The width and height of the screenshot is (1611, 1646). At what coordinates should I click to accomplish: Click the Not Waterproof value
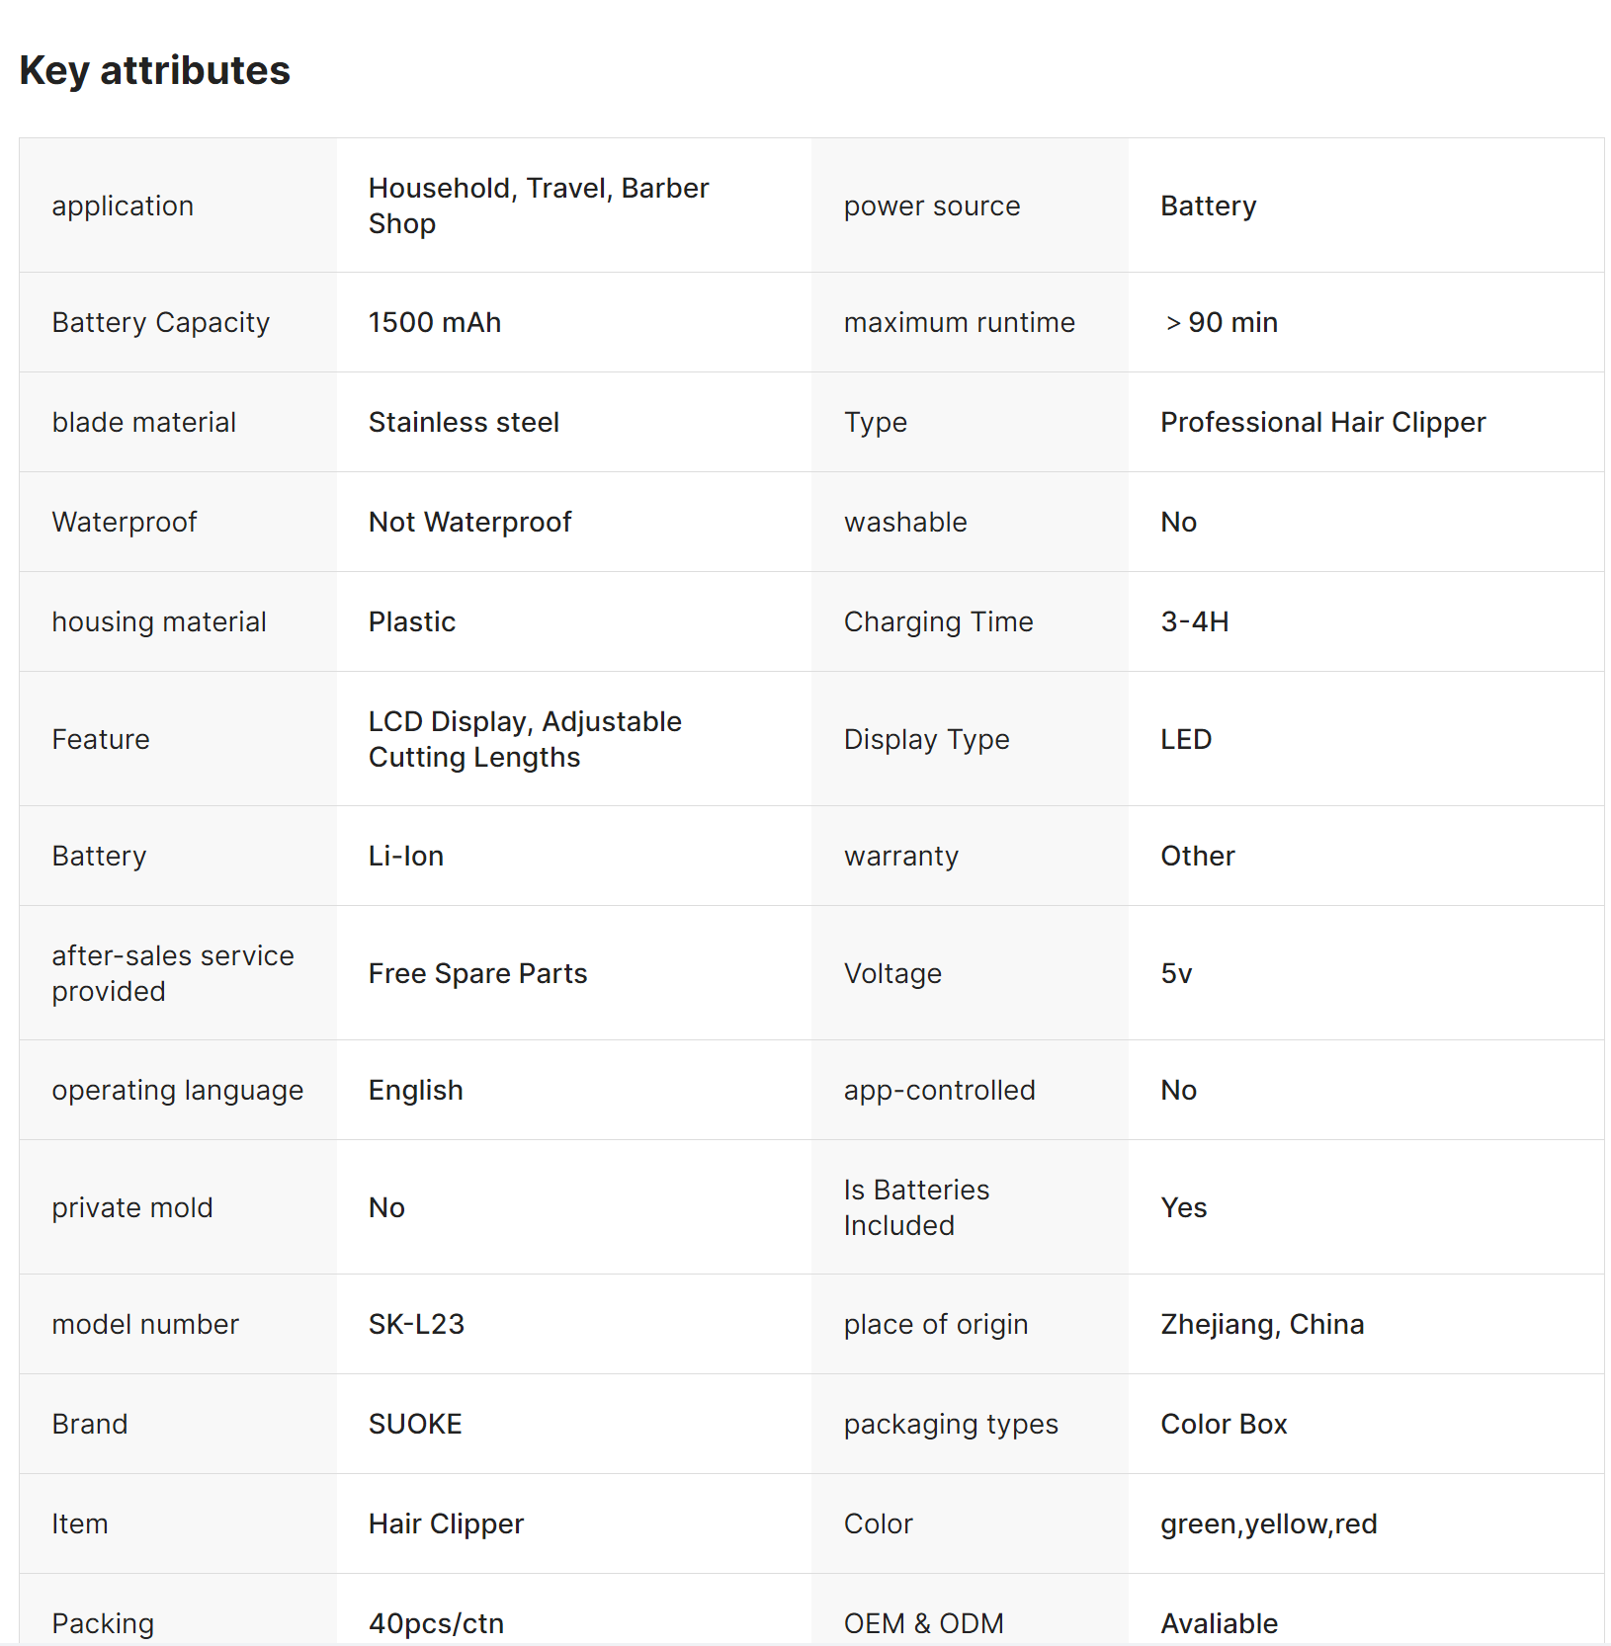pyautogui.click(x=469, y=522)
